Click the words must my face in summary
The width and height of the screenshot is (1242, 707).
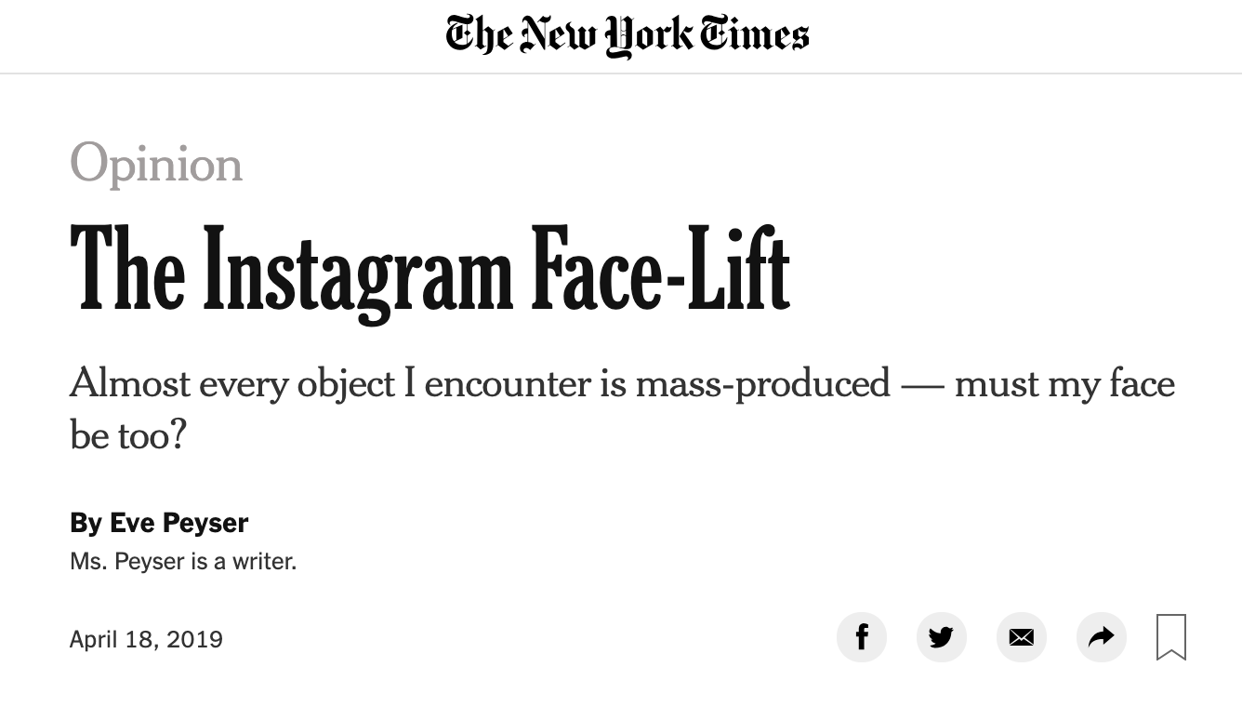point(1064,384)
